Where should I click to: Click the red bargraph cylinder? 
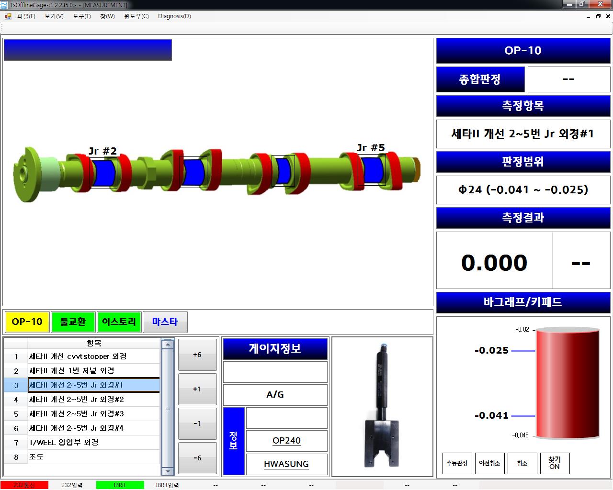point(568,383)
